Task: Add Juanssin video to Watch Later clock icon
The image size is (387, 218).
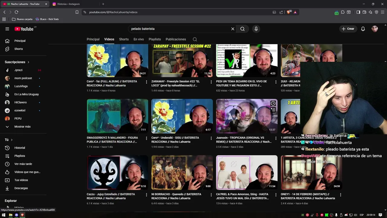Action: pos(273,103)
